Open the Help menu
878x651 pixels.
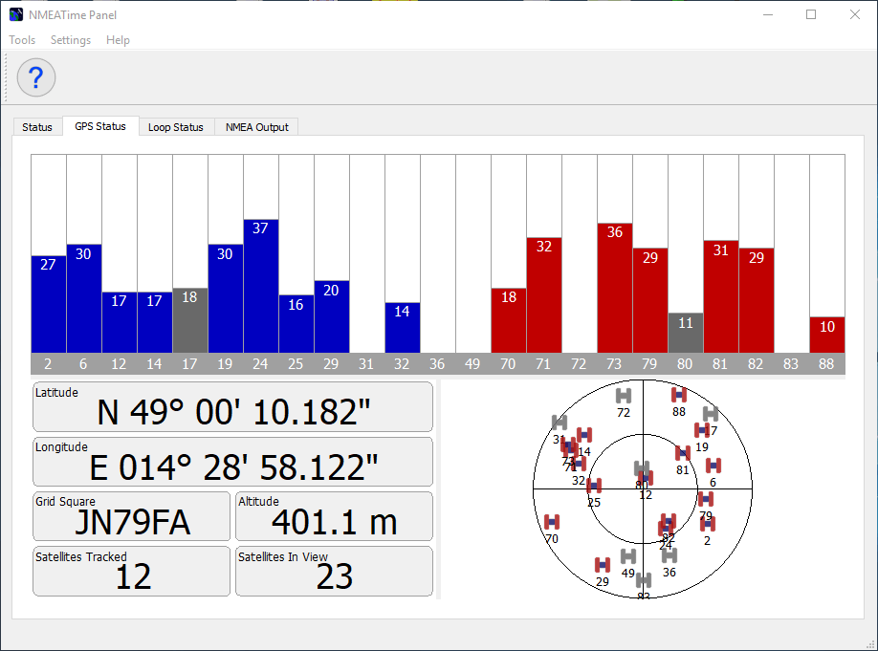[118, 40]
